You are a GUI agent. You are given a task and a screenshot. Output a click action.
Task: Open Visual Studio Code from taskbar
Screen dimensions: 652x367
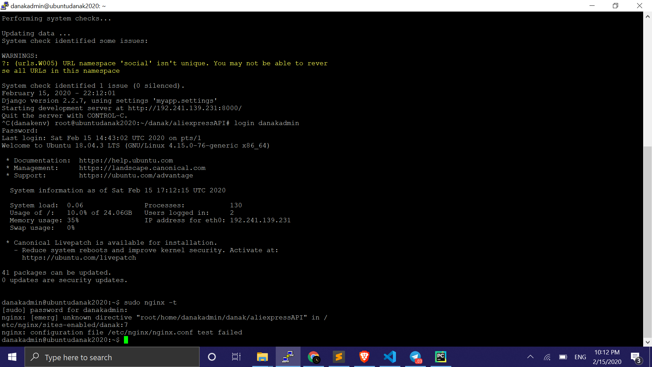(390, 357)
